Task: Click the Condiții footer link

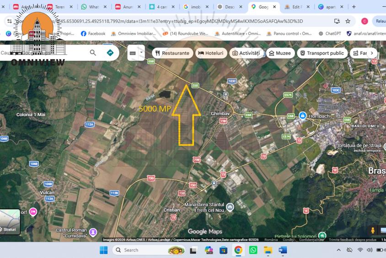Action: coord(288,240)
